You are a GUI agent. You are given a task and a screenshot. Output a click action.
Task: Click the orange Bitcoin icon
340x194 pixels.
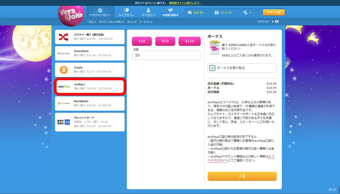coord(64,70)
